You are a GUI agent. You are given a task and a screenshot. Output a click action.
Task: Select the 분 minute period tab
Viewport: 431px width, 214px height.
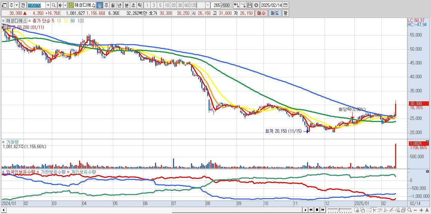point(126,5)
